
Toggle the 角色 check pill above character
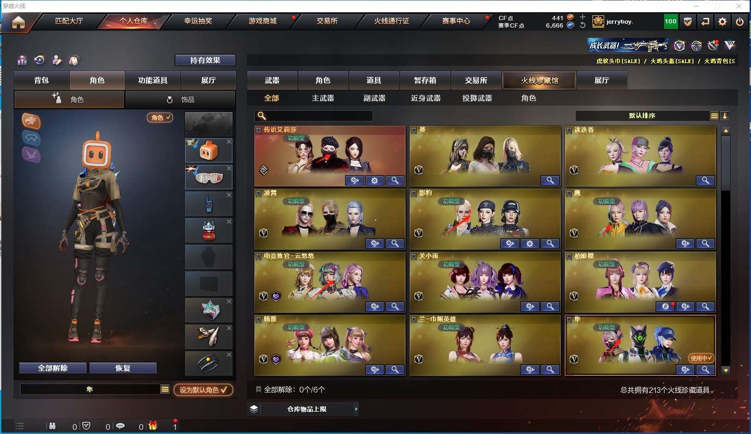coord(160,118)
